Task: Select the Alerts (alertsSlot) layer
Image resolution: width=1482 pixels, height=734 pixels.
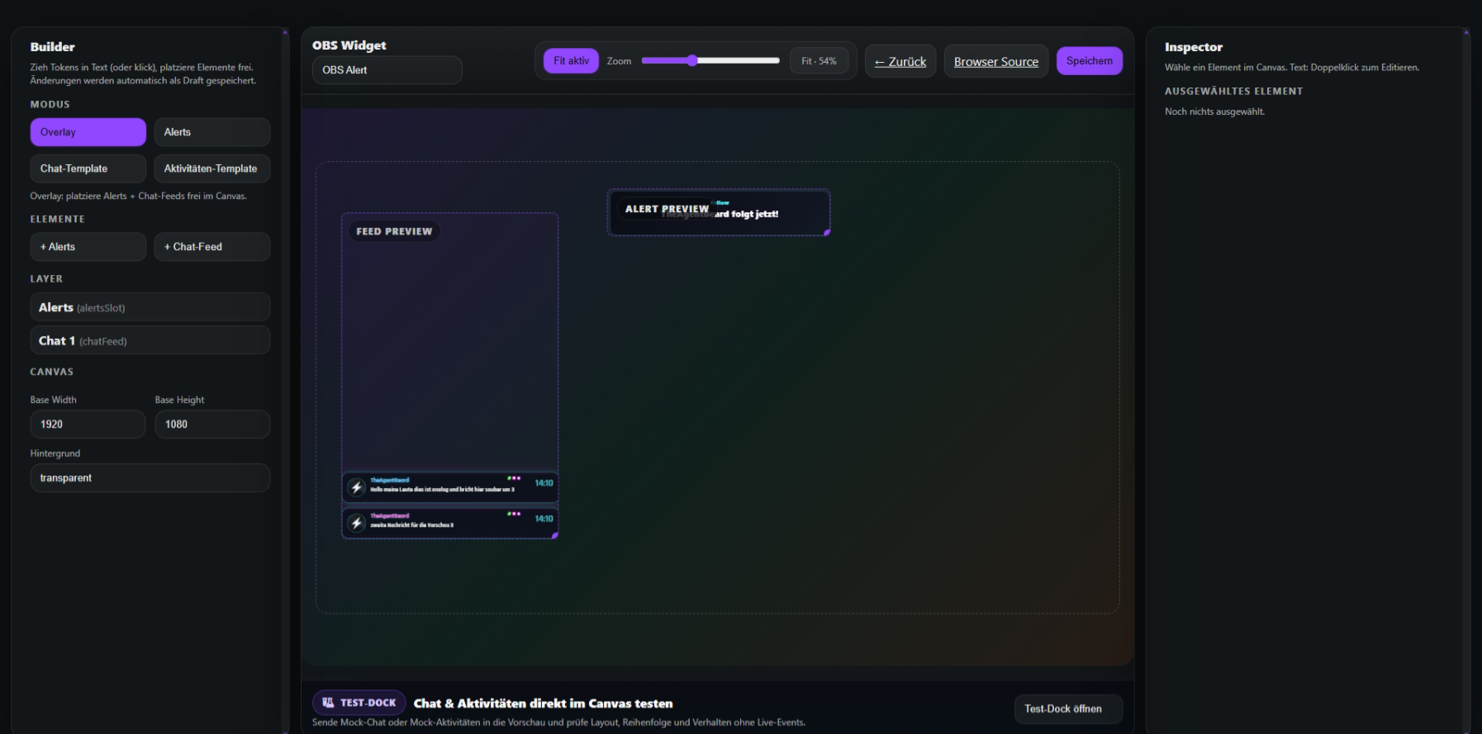Action: [150, 307]
